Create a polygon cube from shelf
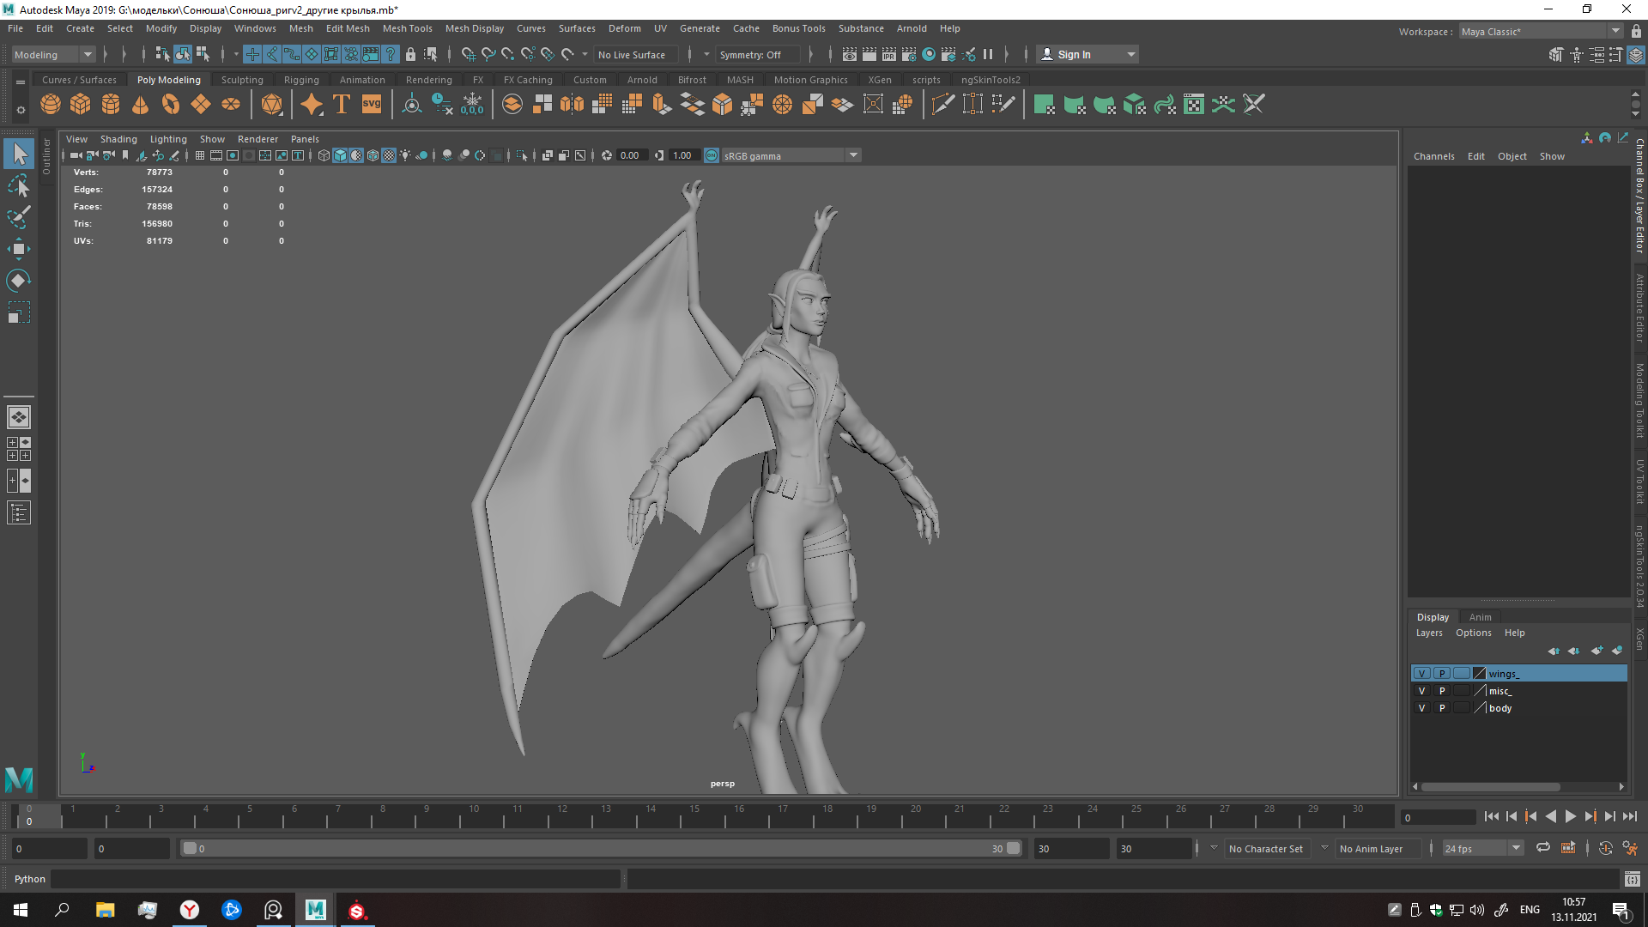This screenshot has width=1648, height=927. [81, 105]
